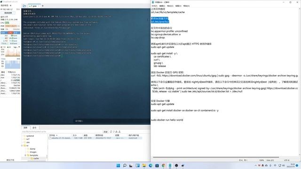Click Notepad's vertical scrollbar up arrow
Image resolution: width=301 pixels, height=169 pixels.
[300, 9]
